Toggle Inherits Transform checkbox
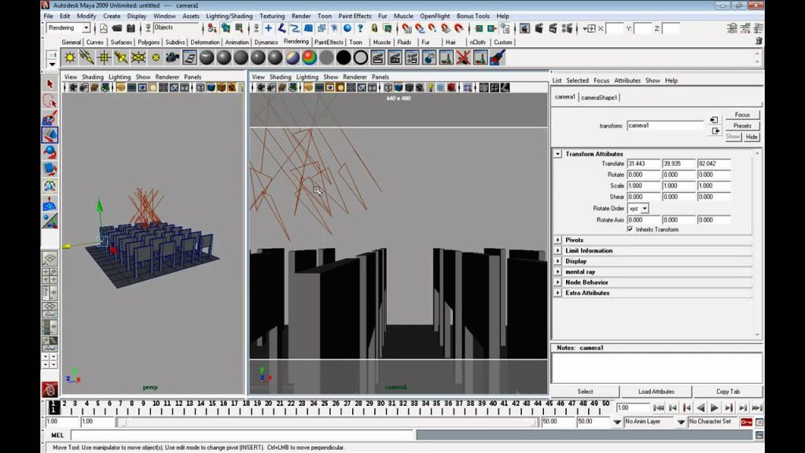The height and width of the screenshot is (453, 805). coord(630,229)
